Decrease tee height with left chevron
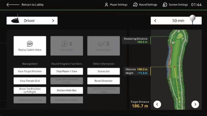This screenshot has width=207, height=116. (x=155, y=21)
